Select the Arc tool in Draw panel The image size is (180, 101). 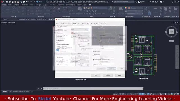19,10
